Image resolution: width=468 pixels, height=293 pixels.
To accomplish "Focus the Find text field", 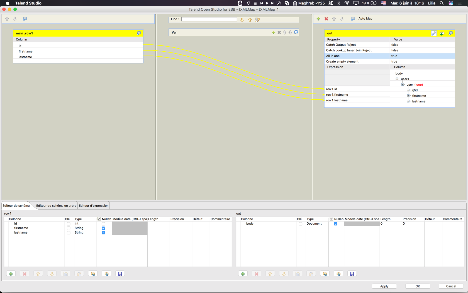I will click(209, 19).
